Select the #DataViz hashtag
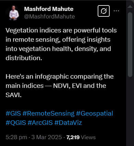Screen dimensions: 134x146 point(68,123)
